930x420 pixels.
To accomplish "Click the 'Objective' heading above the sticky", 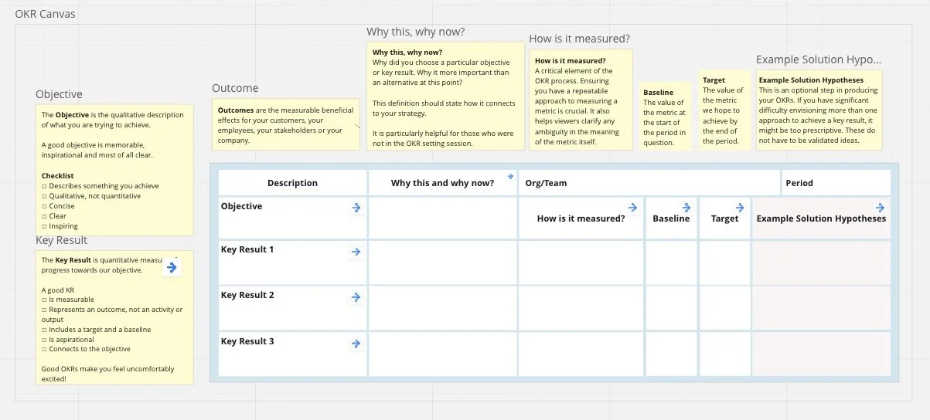I will point(59,94).
